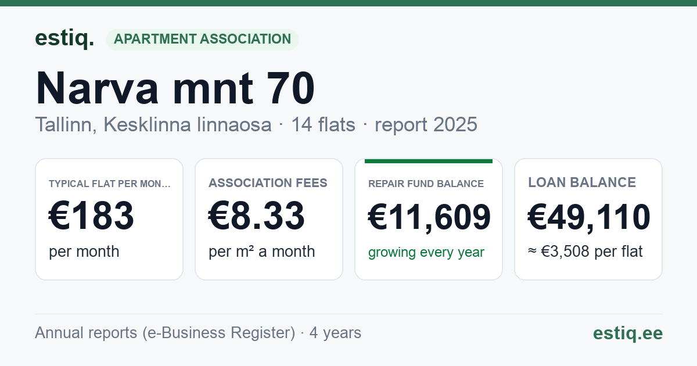Click the €8.33 value
Screen dimensions: 697x366
click(257, 216)
